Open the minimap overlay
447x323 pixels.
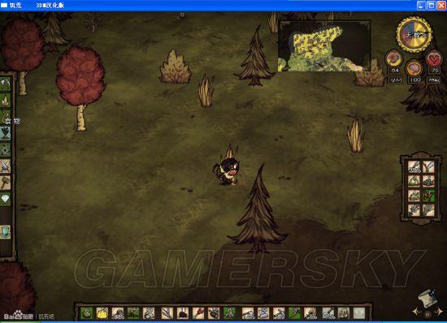coord(324,45)
